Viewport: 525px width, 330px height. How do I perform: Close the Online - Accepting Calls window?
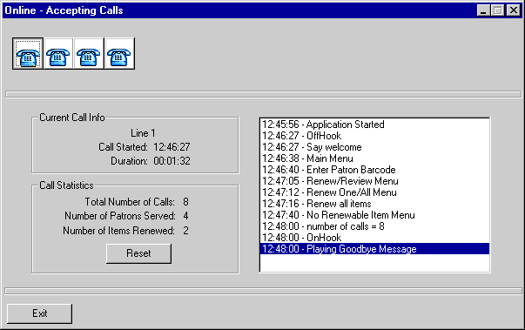(x=514, y=10)
